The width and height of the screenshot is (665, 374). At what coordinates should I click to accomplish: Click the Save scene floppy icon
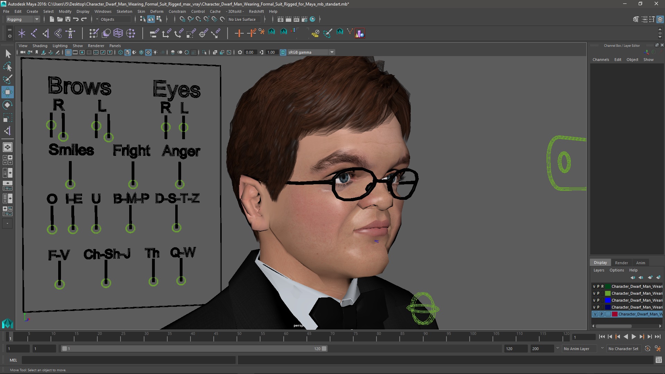pos(68,19)
